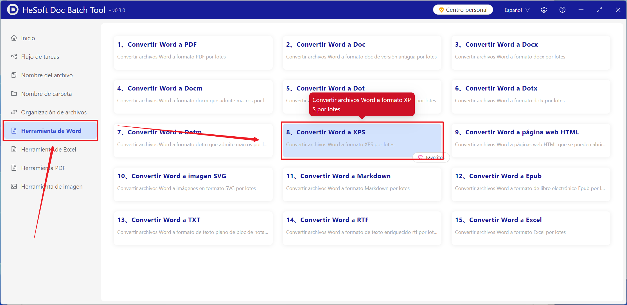The height and width of the screenshot is (305, 627).
Task: Open Convertir Word a imagen SVG card
Action: click(193, 184)
